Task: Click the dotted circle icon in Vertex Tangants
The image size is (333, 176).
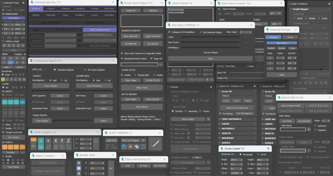Action: (96, 147)
